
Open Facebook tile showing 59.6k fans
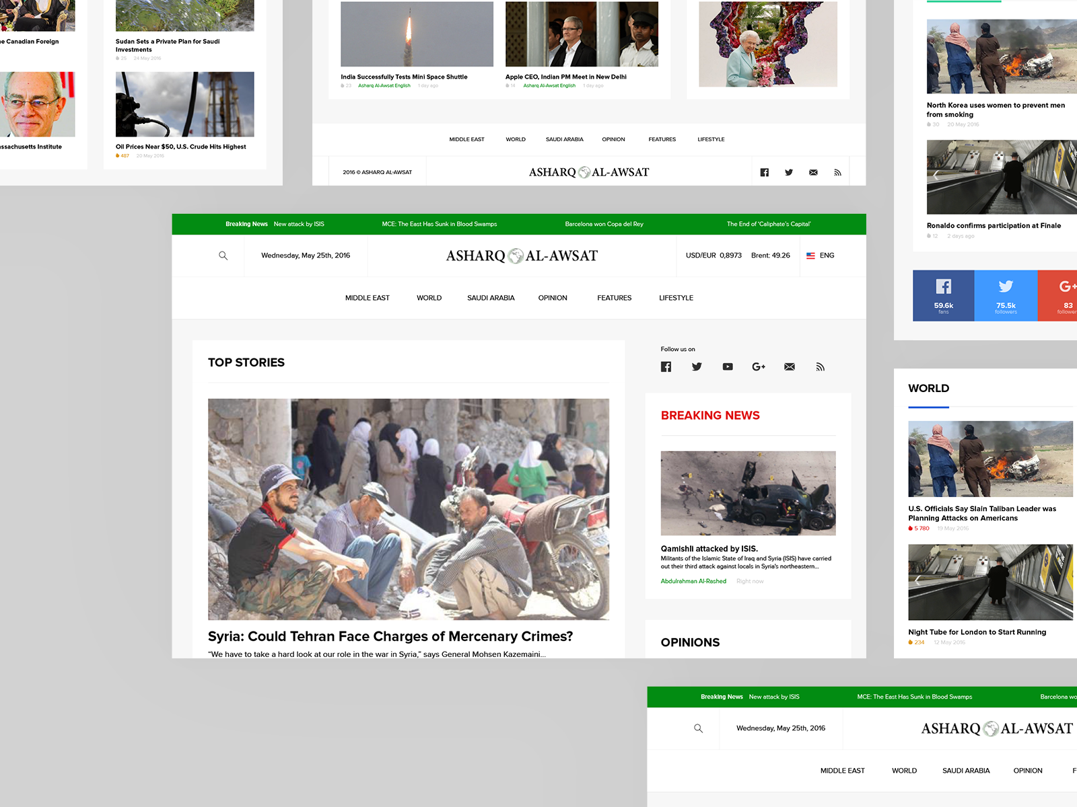pyautogui.click(x=943, y=295)
